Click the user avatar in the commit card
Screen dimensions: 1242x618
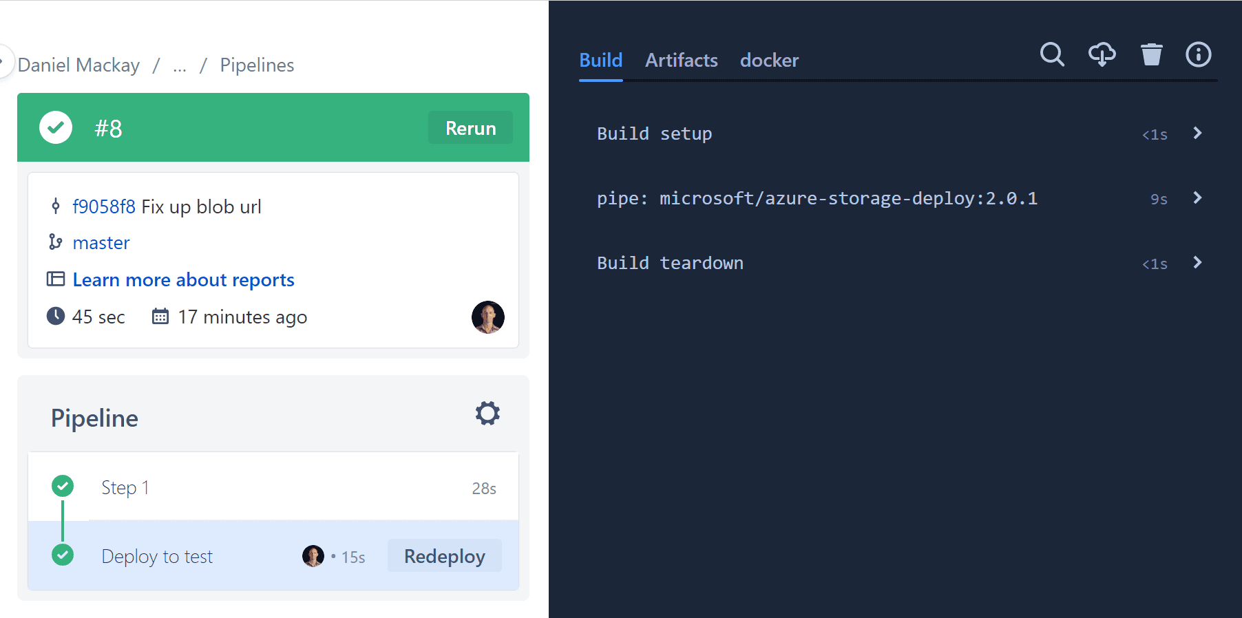(488, 317)
